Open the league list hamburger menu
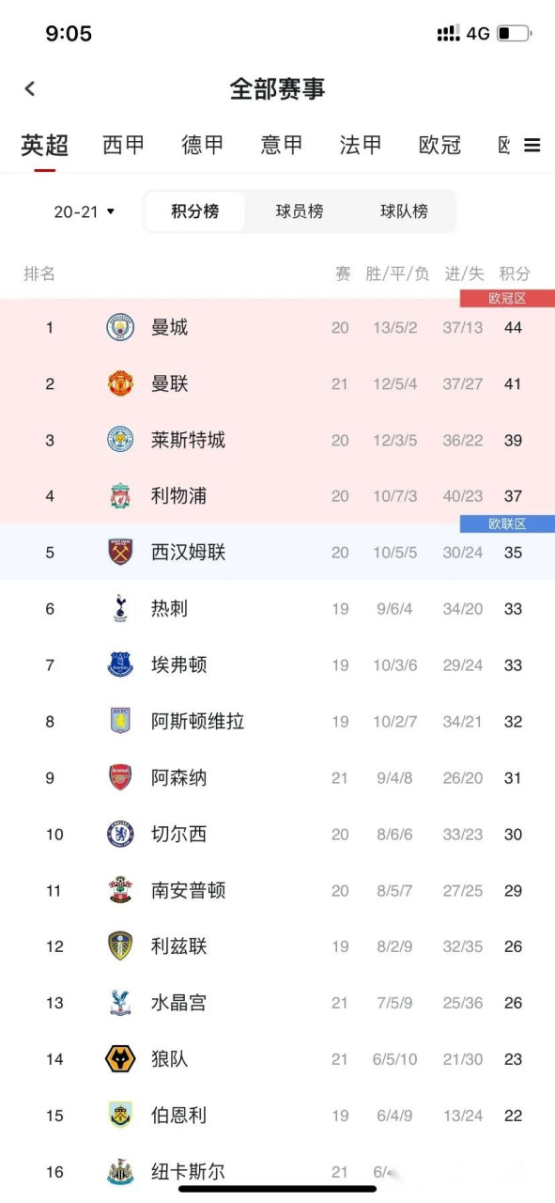 click(x=532, y=145)
